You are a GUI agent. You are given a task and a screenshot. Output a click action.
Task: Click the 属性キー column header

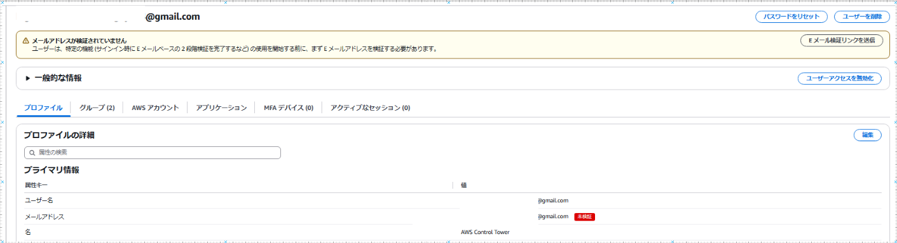(x=36, y=185)
